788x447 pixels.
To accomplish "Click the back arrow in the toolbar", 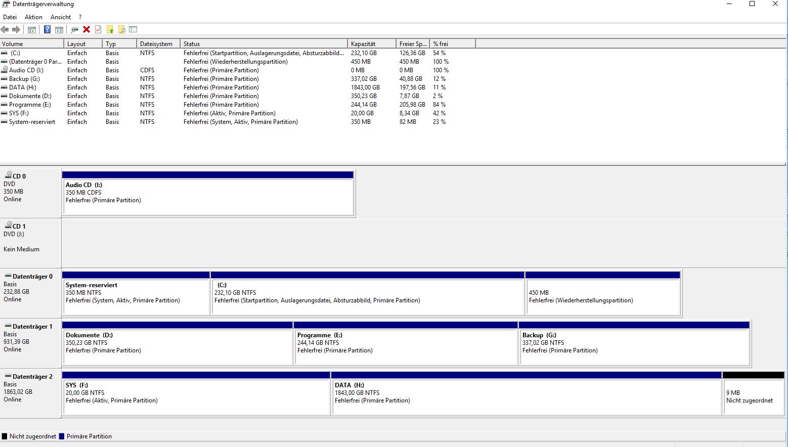I will pyautogui.click(x=5, y=30).
